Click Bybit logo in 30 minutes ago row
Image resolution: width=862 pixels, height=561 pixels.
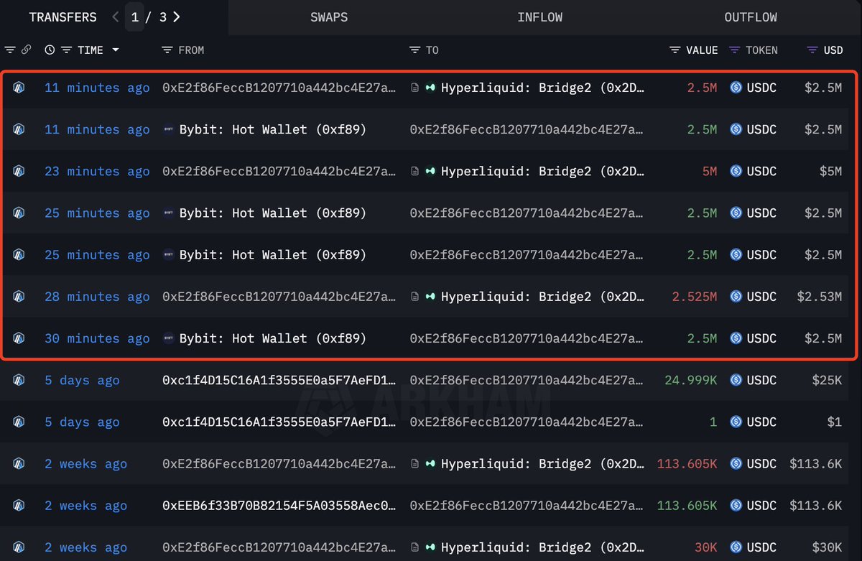click(168, 338)
